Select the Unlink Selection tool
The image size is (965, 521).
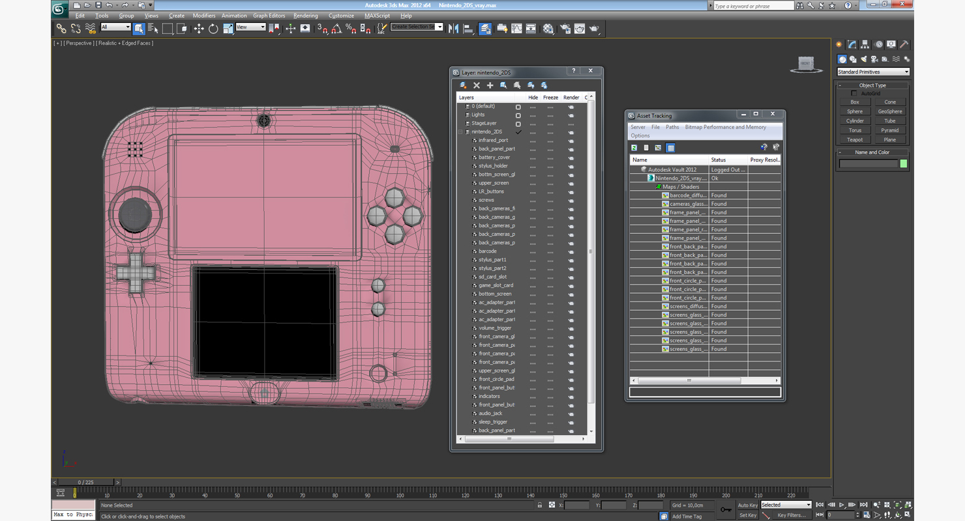coord(76,29)
